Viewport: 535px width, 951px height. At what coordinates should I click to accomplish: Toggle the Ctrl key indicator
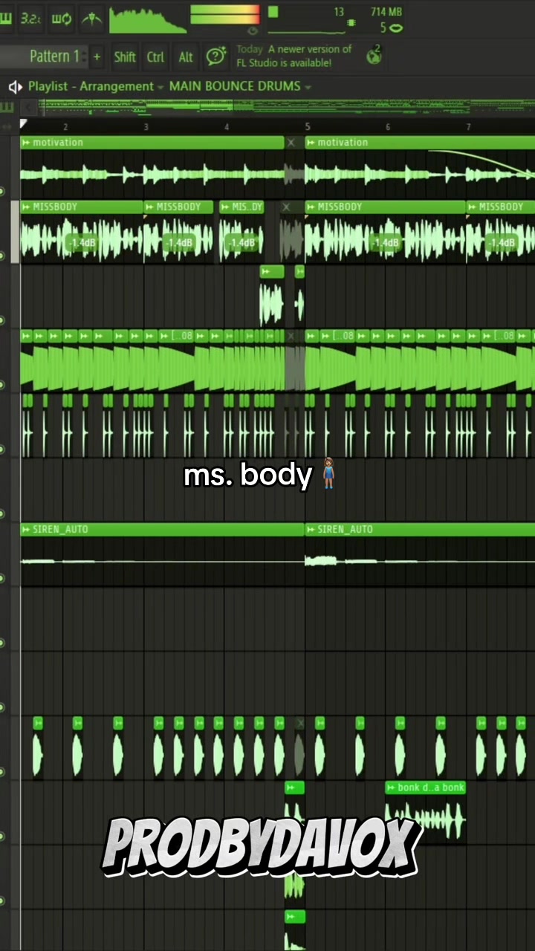coord(155,56)
